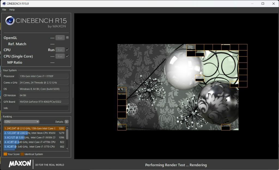The height and width of the screenshot is (170, 279).
Task: Click the Cinebench logo sphere icon
Action: [x=10, y=21]
